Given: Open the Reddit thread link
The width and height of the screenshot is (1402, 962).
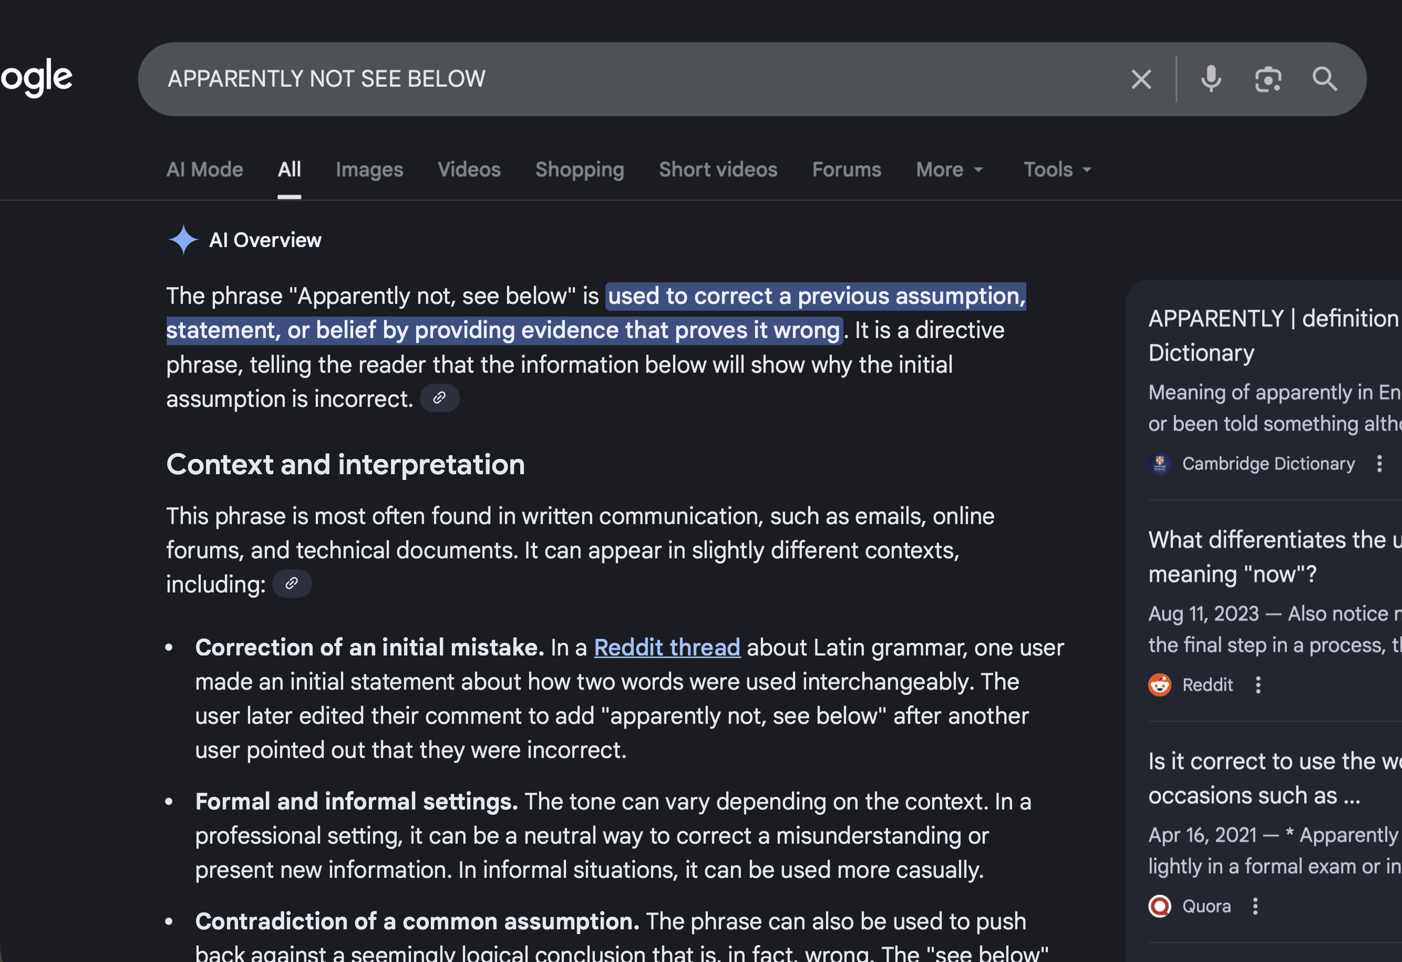Looking at the screenshot, I should [667, 647].
